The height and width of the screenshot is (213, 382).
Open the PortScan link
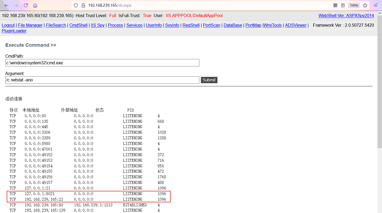click(x=212, y=25)
